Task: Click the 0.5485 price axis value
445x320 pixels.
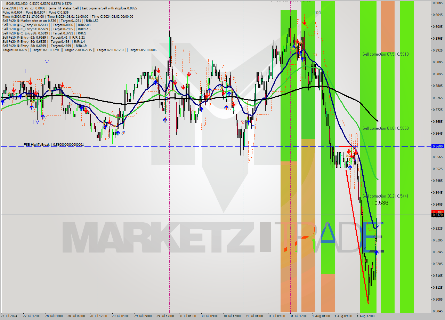Action: click(438, 181)
